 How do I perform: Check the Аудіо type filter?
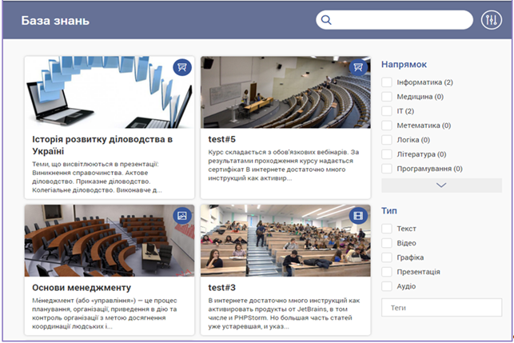[387, 286]
